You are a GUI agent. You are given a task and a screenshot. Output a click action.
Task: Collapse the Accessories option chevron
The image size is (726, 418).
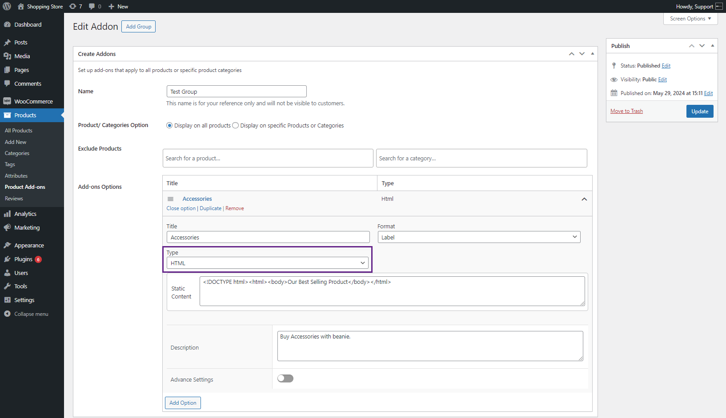584,199
